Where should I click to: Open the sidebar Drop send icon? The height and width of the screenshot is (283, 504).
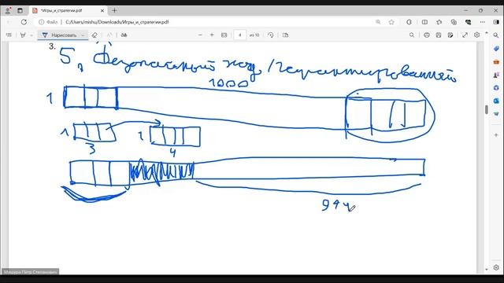496,113
